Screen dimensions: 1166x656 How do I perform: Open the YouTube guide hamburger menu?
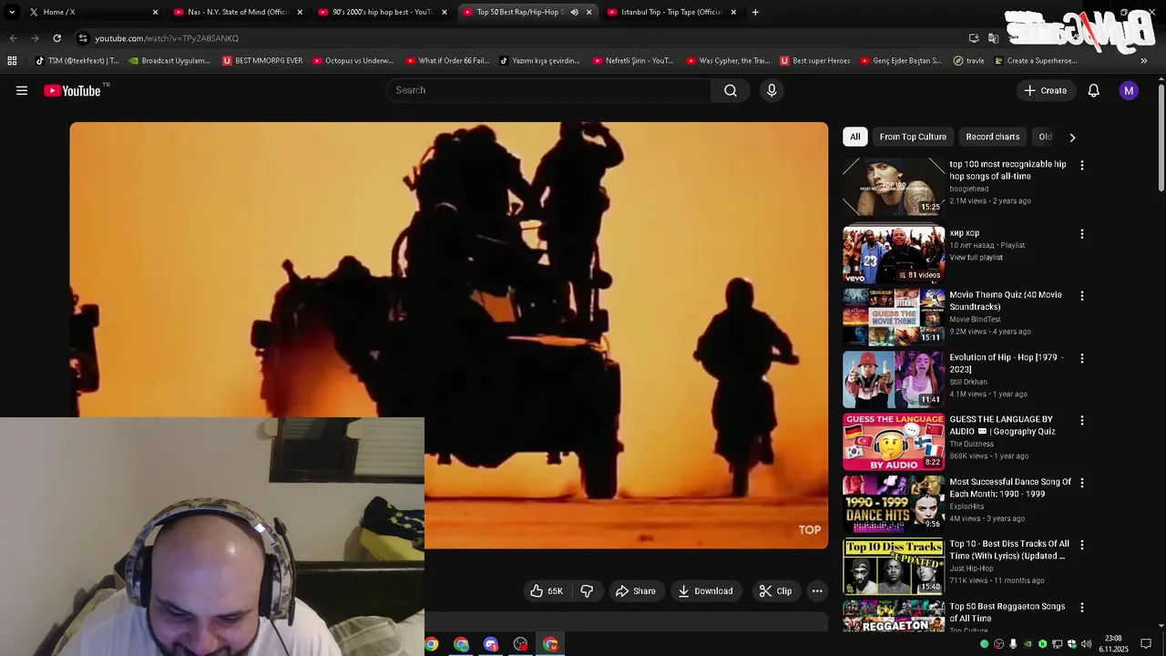click(x=22, y=90)
